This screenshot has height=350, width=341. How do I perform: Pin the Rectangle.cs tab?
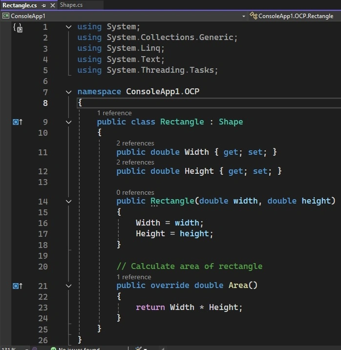[x=43, y=5]
